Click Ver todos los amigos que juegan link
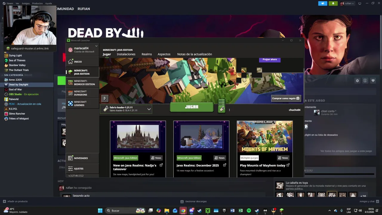The height and width of the screenshot is (215, 382). coord(346,151)
